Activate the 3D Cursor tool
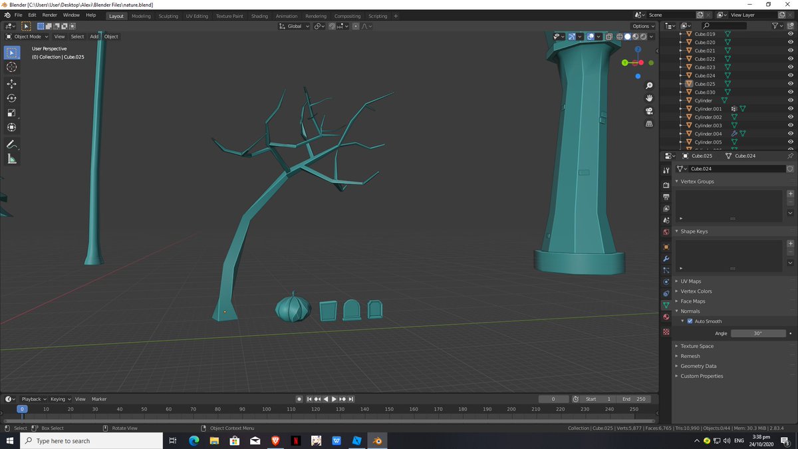The height and width of the screenshot is (449, 798). pos(11,67)
